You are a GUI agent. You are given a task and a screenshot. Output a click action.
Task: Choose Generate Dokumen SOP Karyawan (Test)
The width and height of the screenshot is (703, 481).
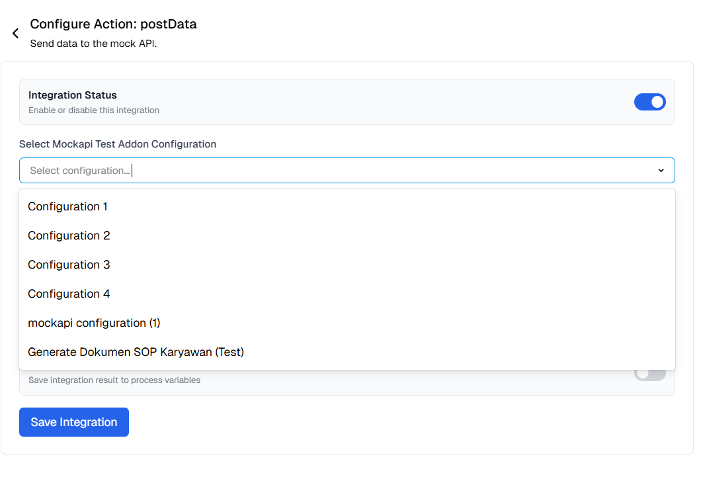point(136,352)
